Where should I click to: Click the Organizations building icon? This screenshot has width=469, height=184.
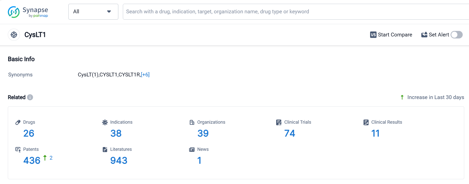(192, 122)
